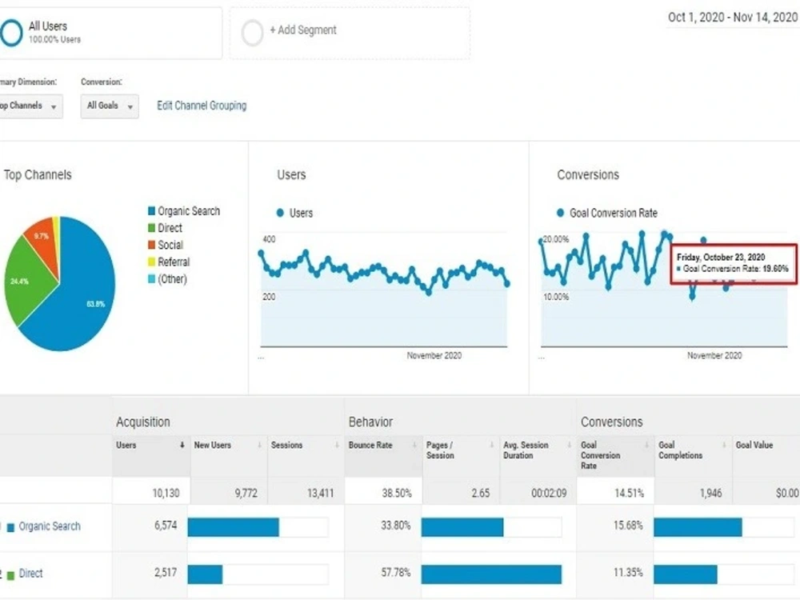Viewport: 800px width, 600px height.
Task: Open the Oct 1 - Nov 14, 2020 date range
Action: (x=733, y=18)
